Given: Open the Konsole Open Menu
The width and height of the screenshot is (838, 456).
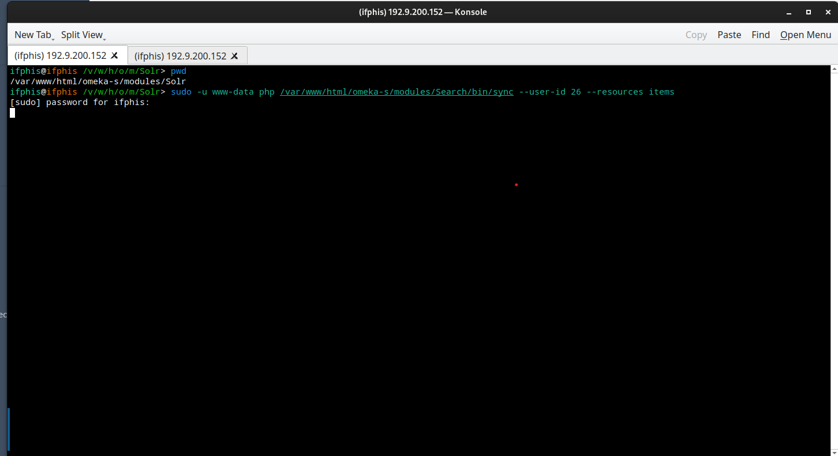Looking at the screenshot, I should [805, 35].
